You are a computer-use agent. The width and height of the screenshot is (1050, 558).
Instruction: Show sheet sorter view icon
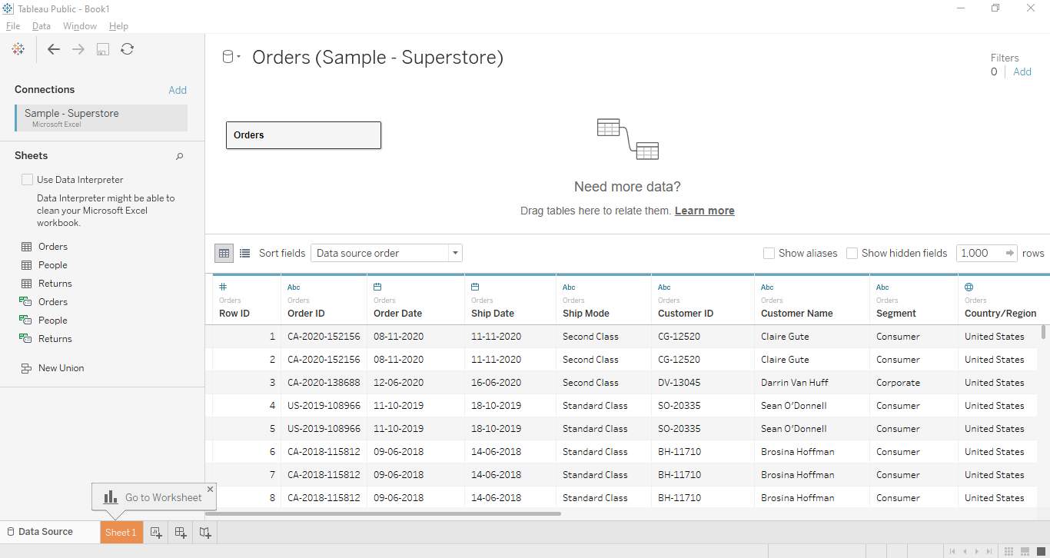(1009, 551)
